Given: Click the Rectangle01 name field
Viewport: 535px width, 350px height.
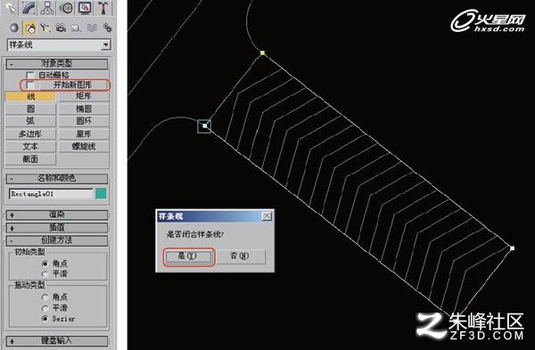Looking at the screenshot, I should click(51, 193).
